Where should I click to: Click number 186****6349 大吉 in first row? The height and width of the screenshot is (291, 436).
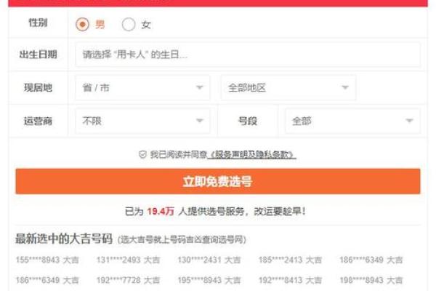click(371, 260)
